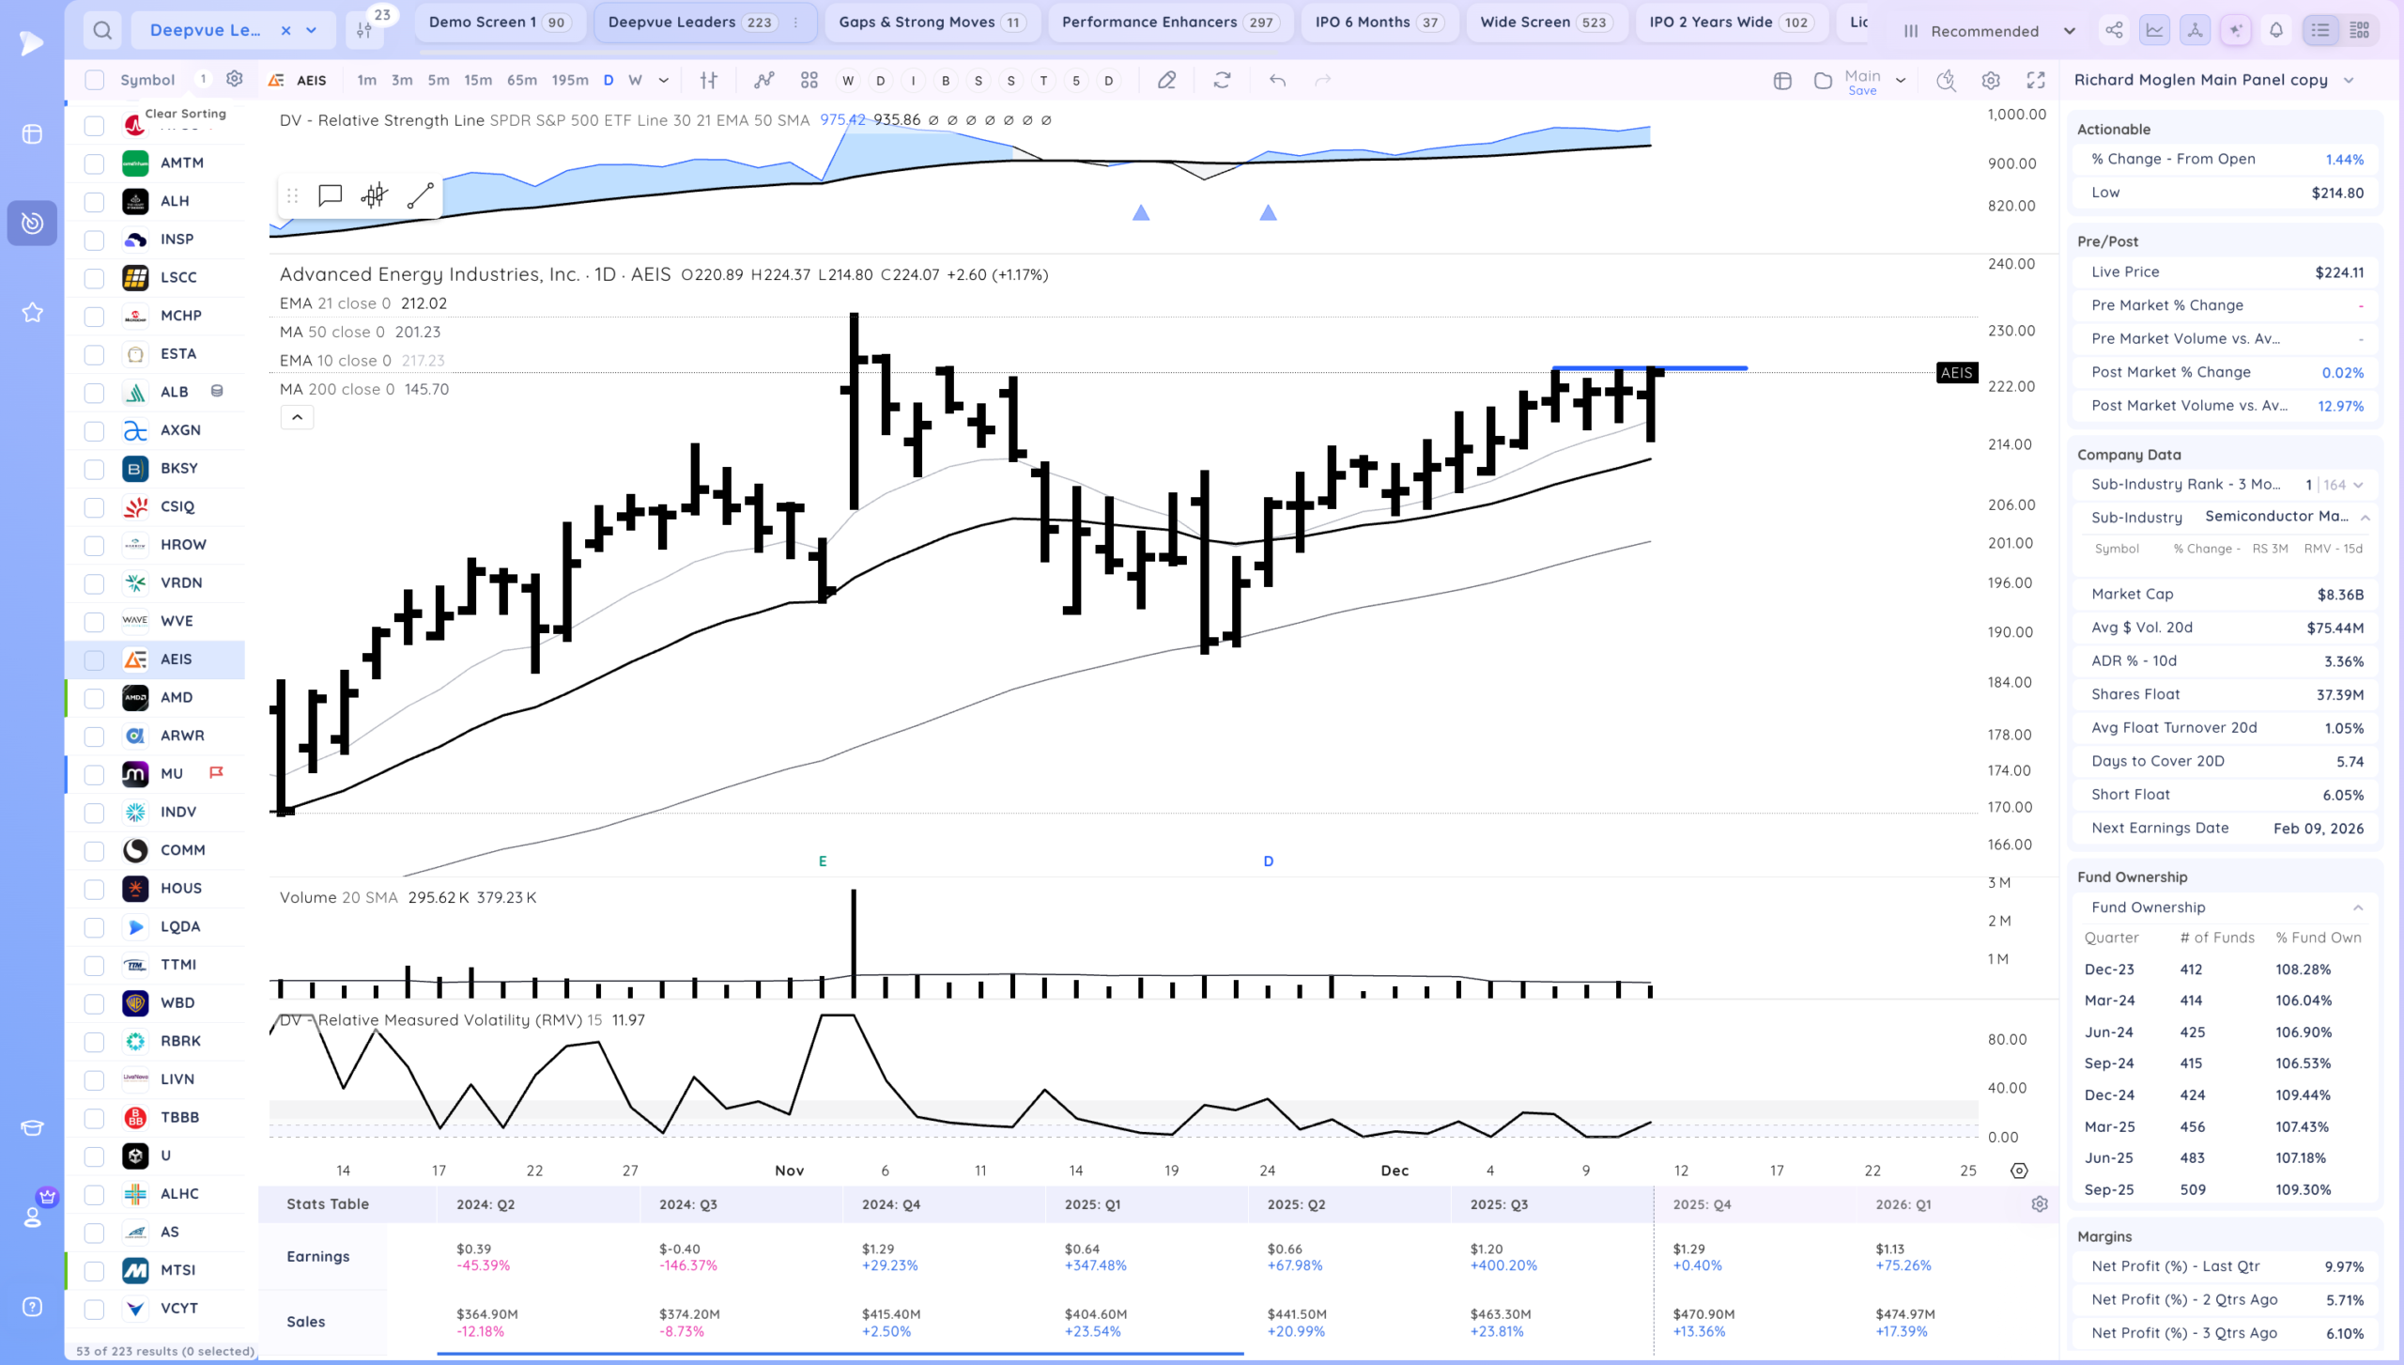Check the AMD row checkbox
Screen dimensions: 2404x1365
click(x=95, y=698)
